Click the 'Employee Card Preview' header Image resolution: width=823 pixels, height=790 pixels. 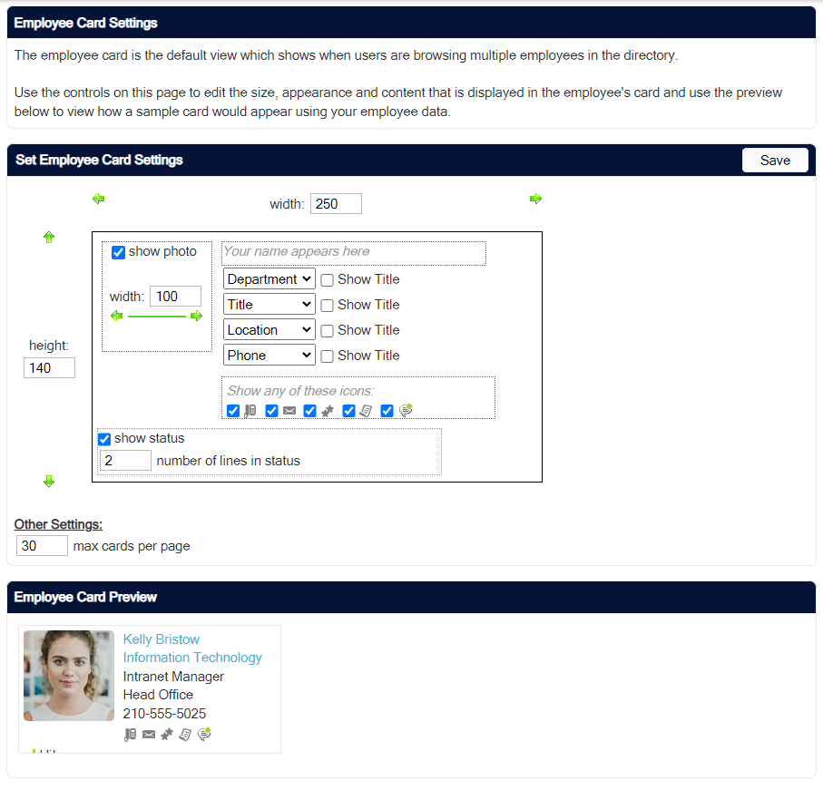85,597
